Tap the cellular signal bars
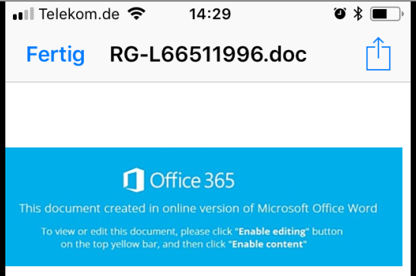This screenshot has width=416, height=276. [24, 14]
